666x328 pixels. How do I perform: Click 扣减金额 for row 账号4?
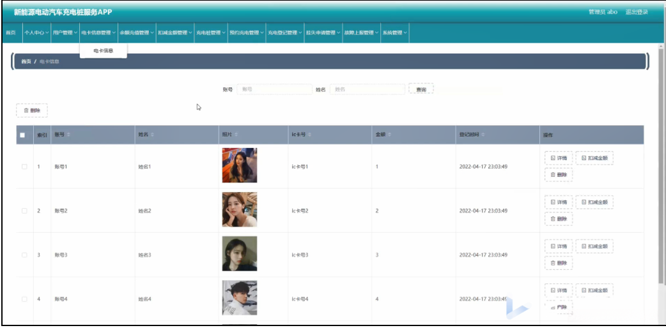(x=594, y=290)
